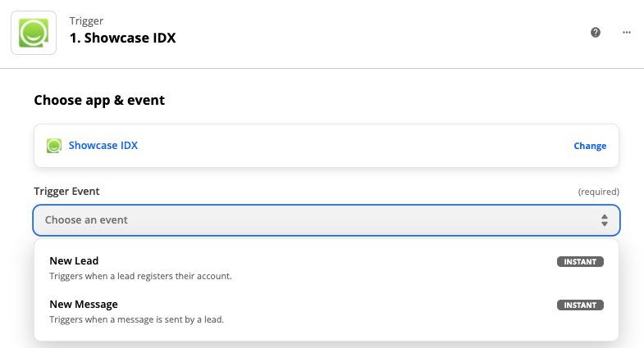Open the Choose an event dropdown
The width and height of the screenshot is (644, 348).
point(327,220)
